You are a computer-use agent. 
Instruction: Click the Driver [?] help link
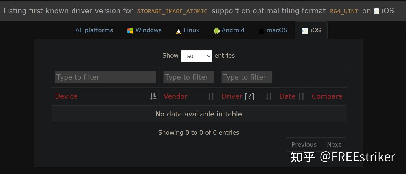pyautogui.click(x=249, y=96)
